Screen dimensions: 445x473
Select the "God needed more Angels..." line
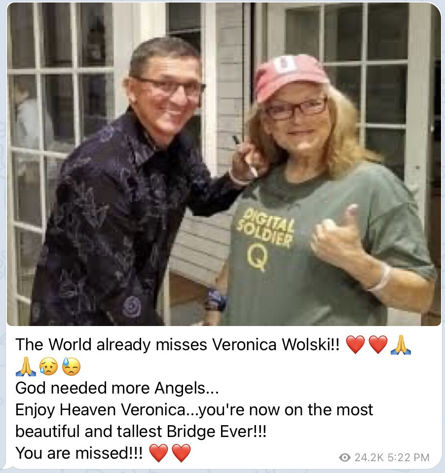(117, 388)
